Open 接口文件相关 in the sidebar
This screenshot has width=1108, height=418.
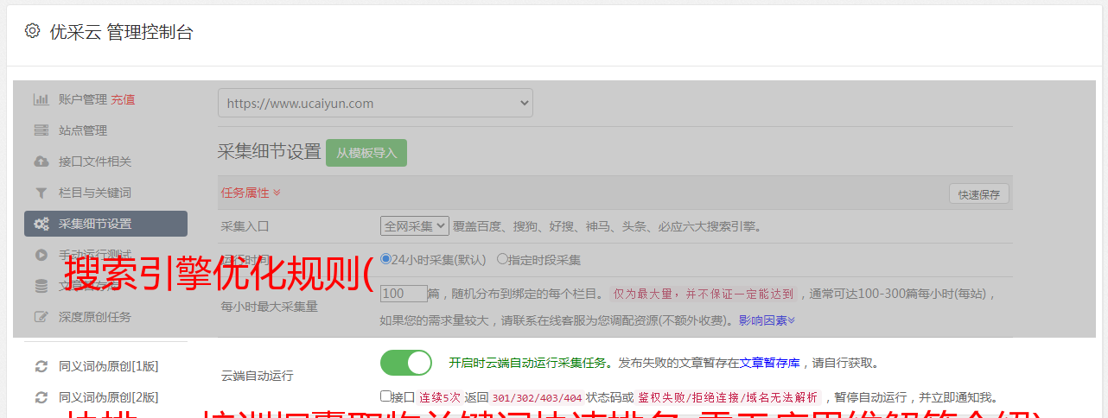pyautogui.click(x=95, y=161)
